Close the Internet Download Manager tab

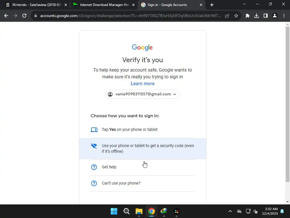coord(133,5)
